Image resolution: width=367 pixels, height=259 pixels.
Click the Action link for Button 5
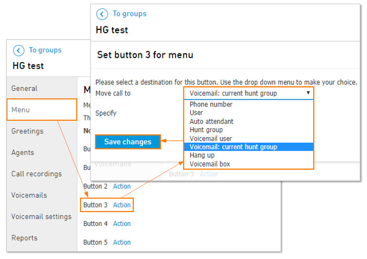tap(122, 242)
